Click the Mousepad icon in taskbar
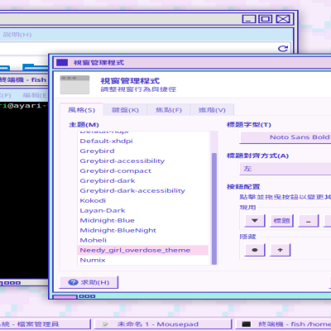Screen dimensions: 331x331 (x=105, y=324)
